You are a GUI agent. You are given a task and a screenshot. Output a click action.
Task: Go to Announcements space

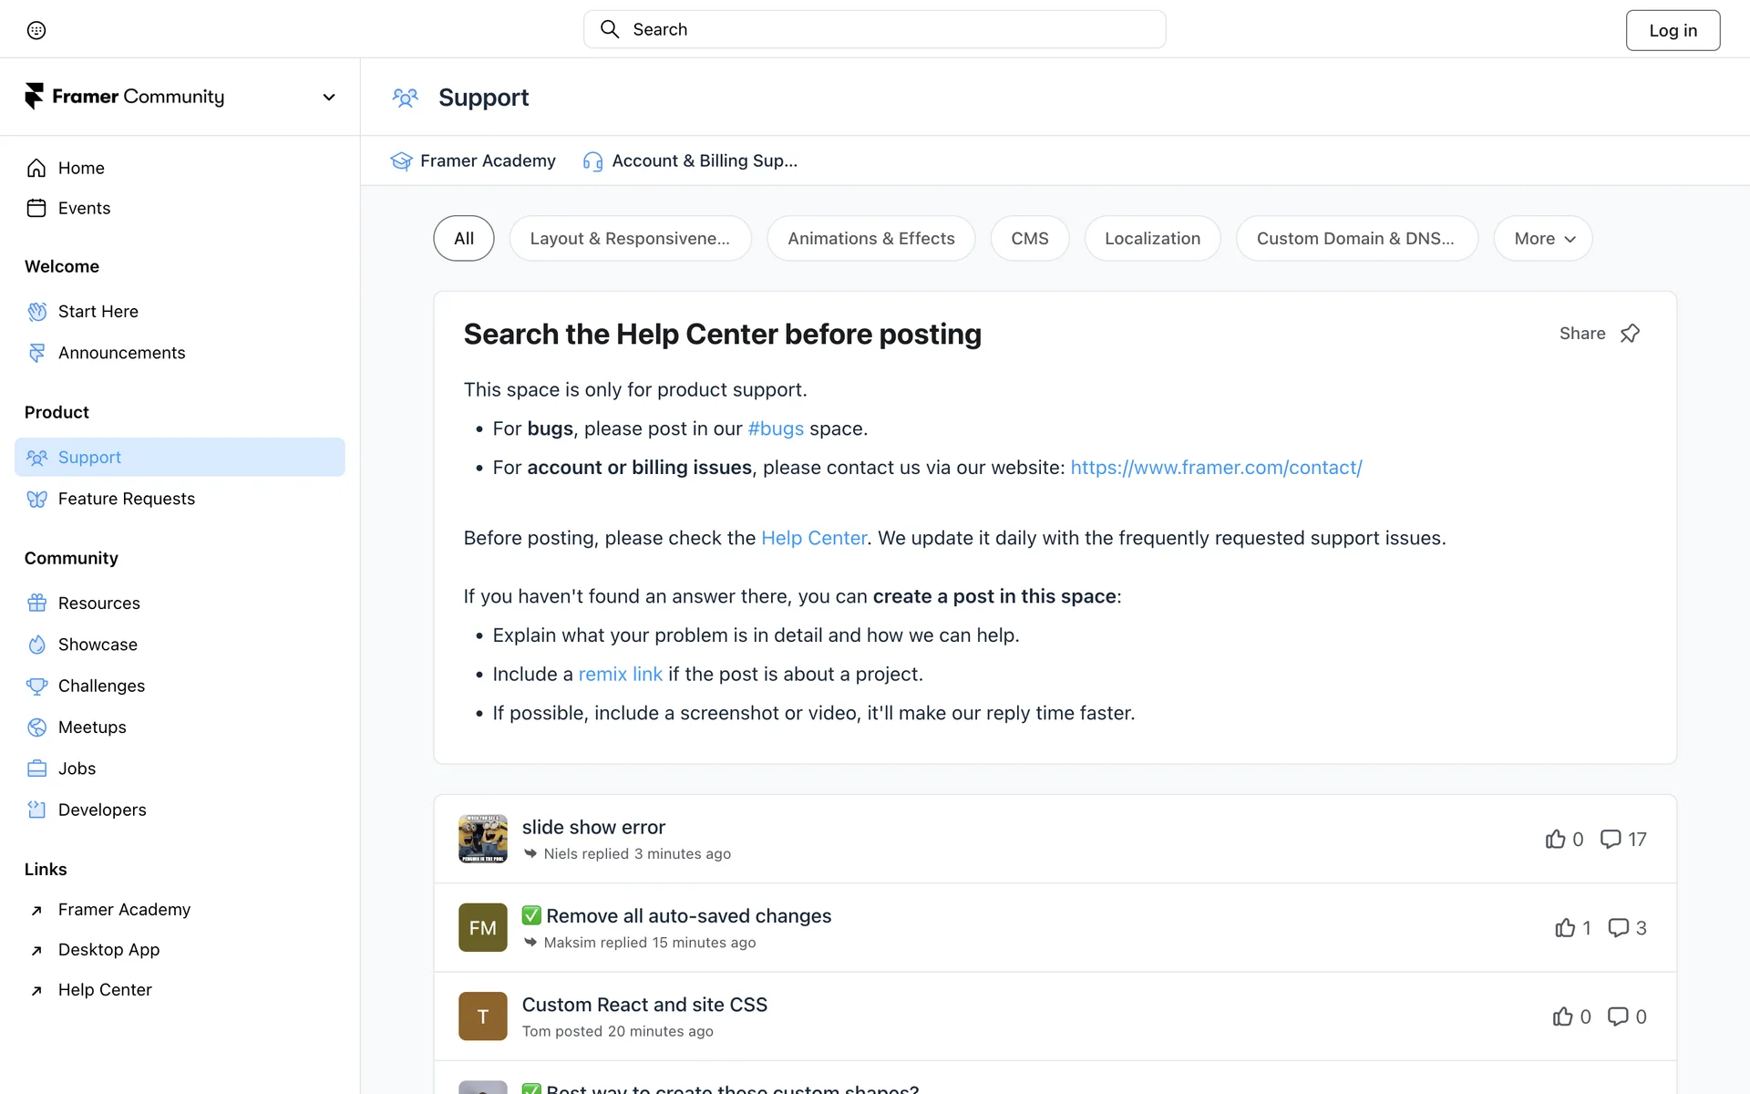pyautogui.click(x=121, y=353)
